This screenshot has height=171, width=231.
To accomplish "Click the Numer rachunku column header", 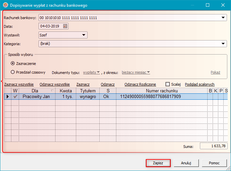I will point(162,91).
